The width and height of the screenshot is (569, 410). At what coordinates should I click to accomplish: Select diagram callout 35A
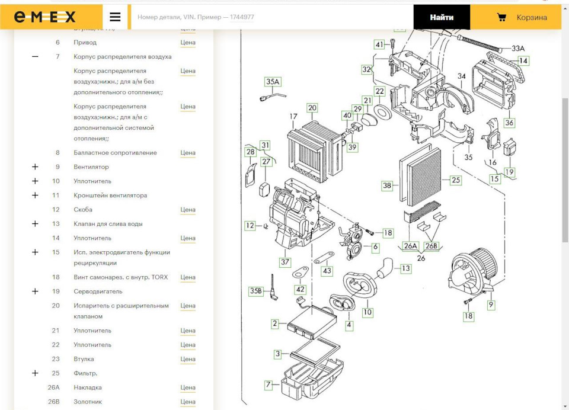(273, 82)
